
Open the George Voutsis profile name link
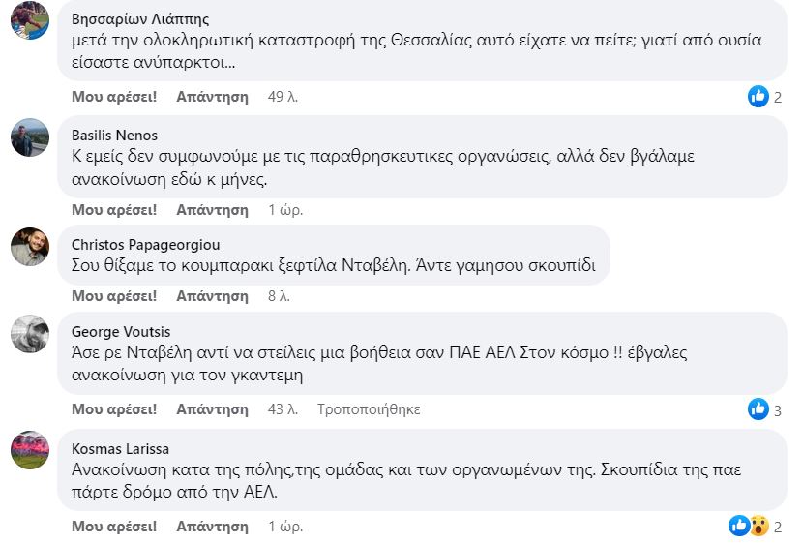pos(121,331)
